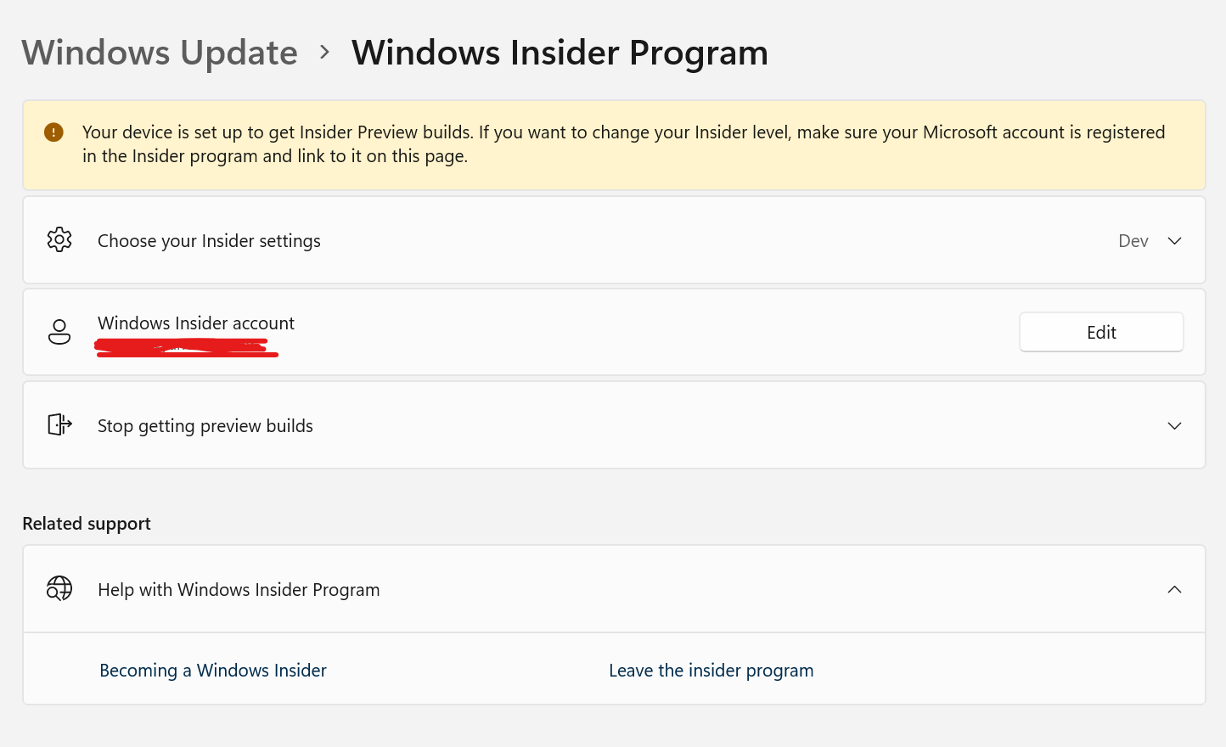Screen dimensions: 1226x747
Task: Select the Choose your Insider settings row
Action: pos(614,240)
